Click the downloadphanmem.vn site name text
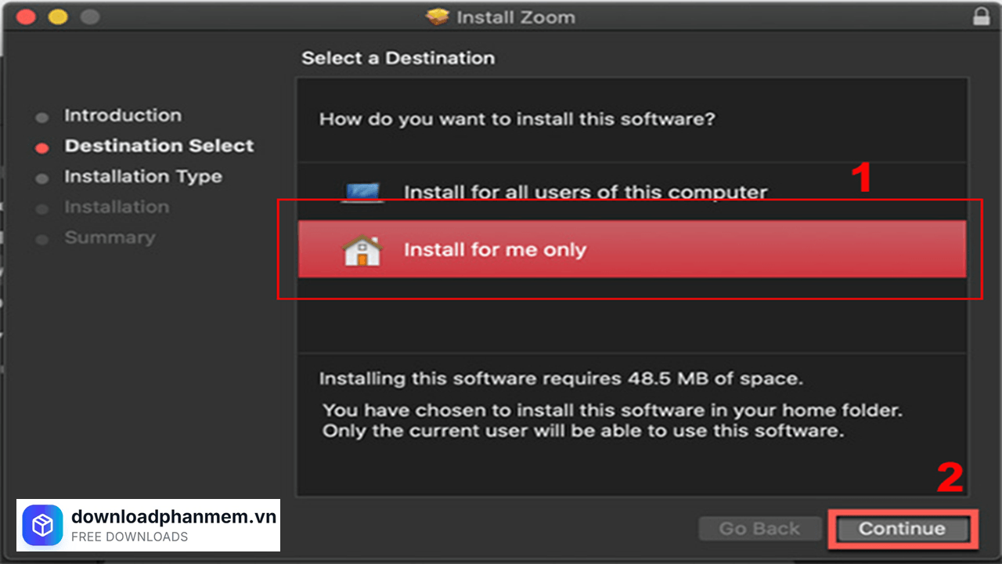The height and width of the screenshot is (564, 1002). pyautogui.click(x=174, y=517)
